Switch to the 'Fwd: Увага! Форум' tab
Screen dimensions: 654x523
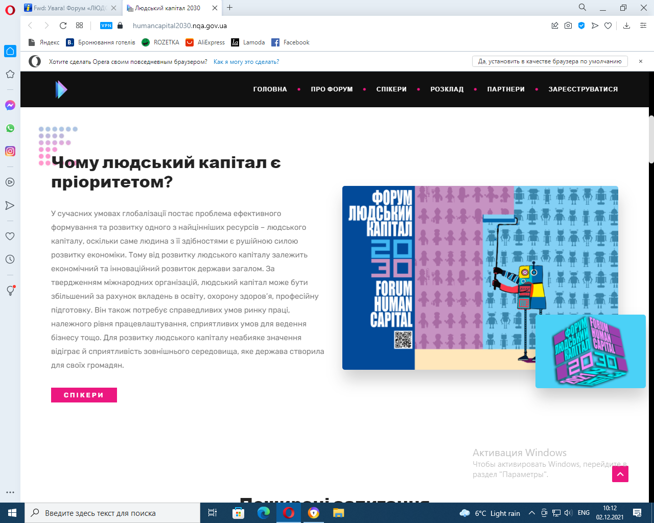coord(69,8)
